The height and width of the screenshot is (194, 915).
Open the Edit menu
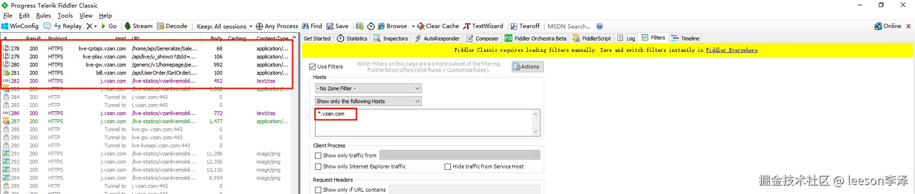24,16
